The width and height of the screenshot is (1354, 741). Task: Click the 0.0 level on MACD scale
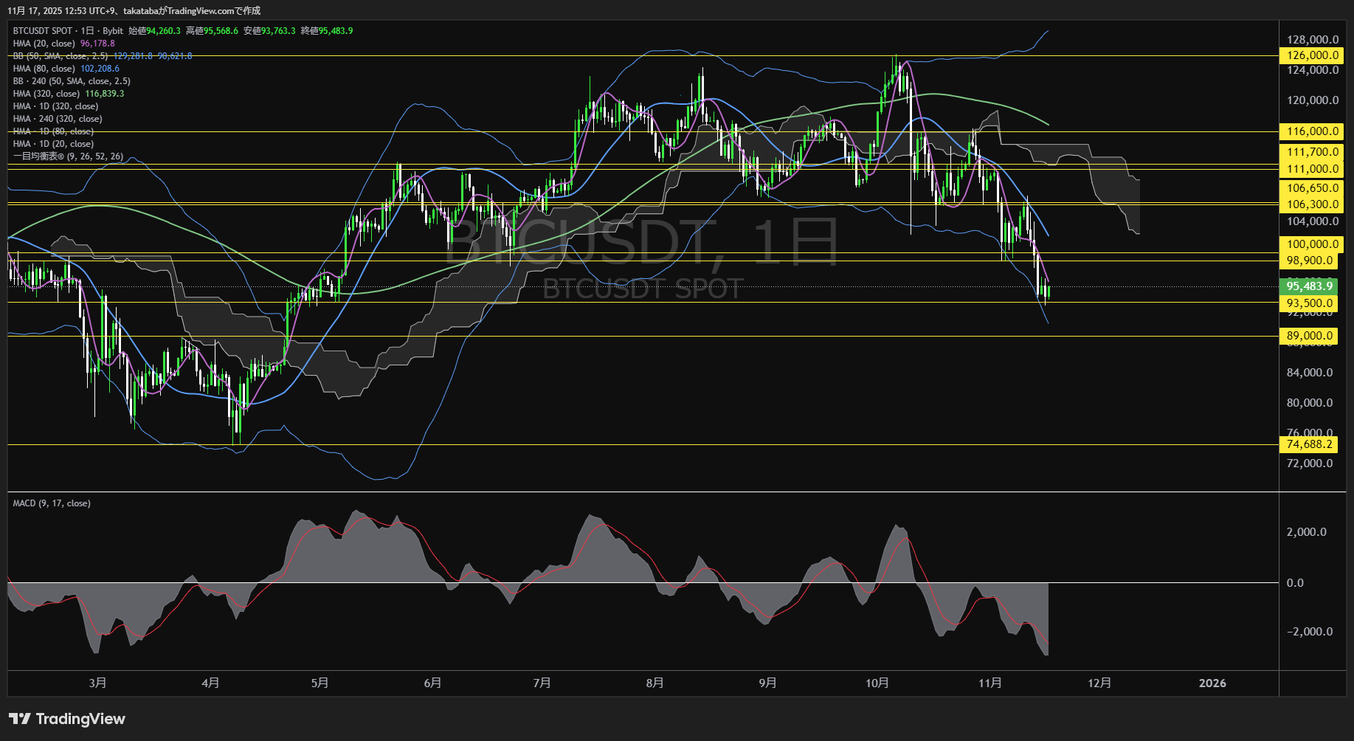pyautogui.click(x=1295, y=583)
